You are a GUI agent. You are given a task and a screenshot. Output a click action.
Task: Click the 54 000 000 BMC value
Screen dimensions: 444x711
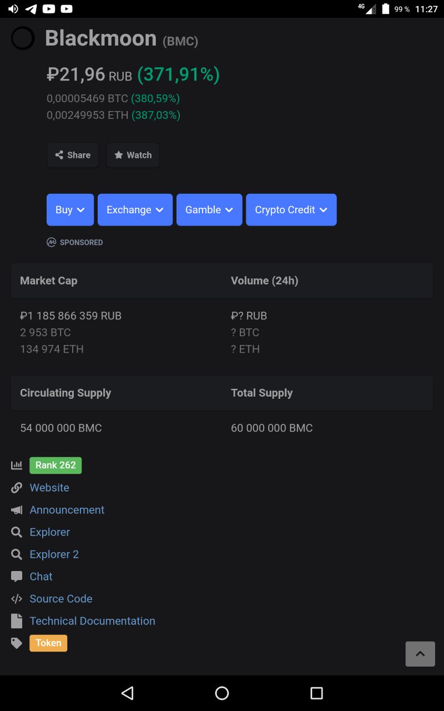pyautogui.click(x=61, y=428)
